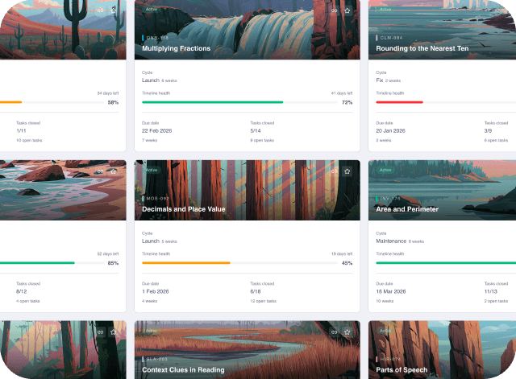This screenshot has width=516, height=379.
Task: Click the 19 days left label
Action: (342, 253)
